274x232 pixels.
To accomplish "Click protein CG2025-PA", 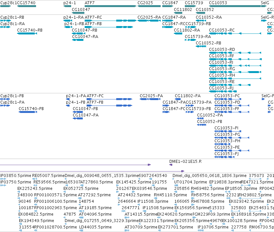I will pos(150,99).
